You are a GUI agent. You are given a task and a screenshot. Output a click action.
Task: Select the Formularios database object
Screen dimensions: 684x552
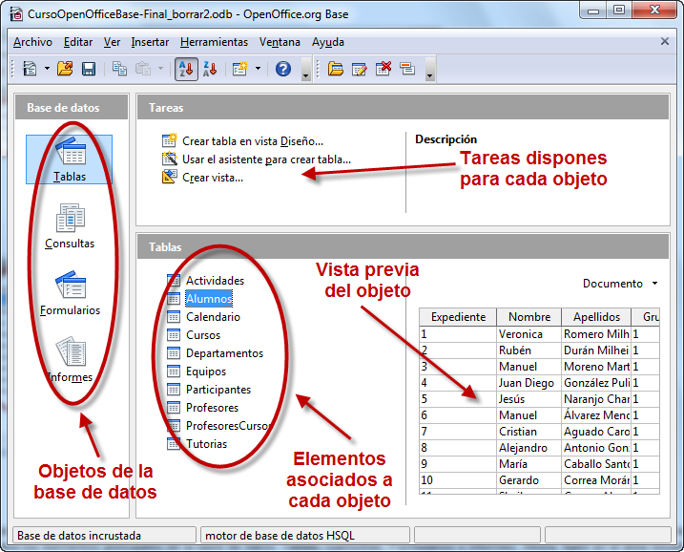tap(70, 293)
